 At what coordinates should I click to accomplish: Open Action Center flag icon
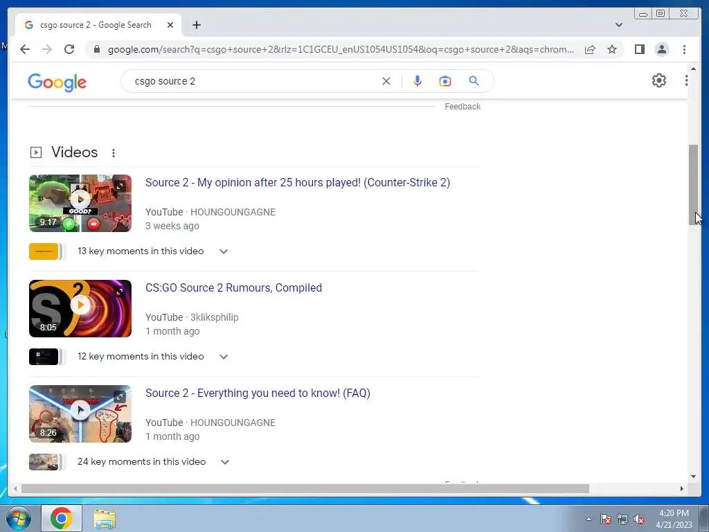[x=606, y=519]
